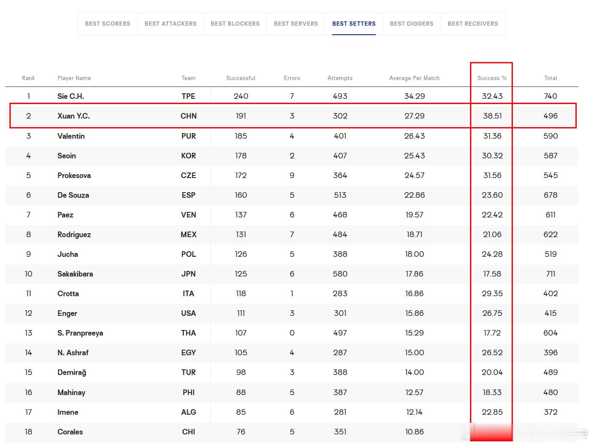
Task: Click team code EGY
Action: tap(189, 353)
